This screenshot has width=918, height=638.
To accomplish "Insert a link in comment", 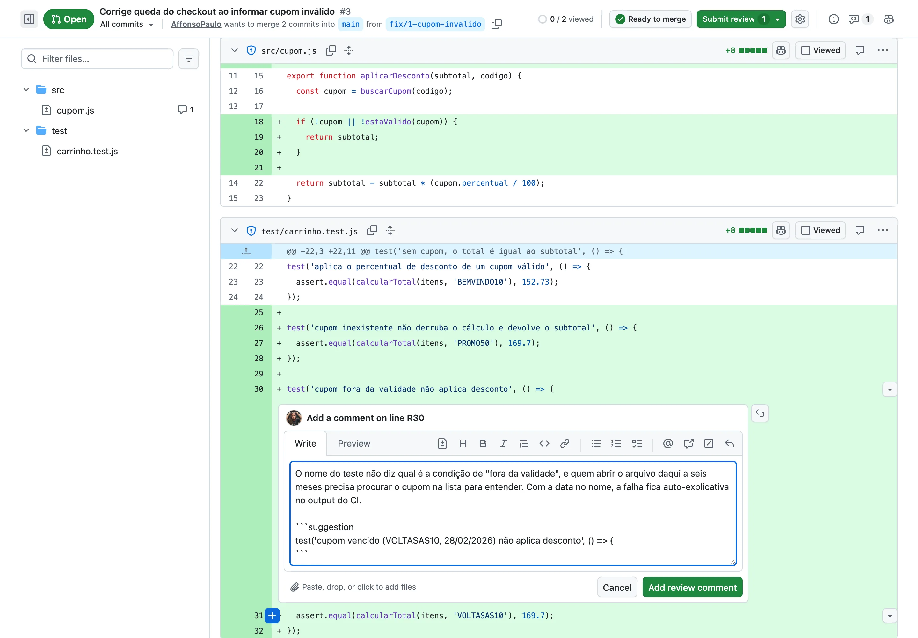I will coord(565,443).
